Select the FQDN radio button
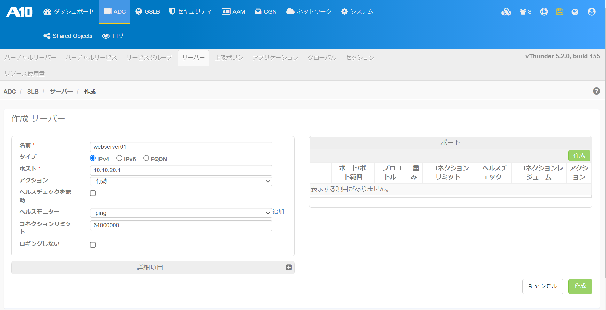This screenshot has width=606, height=310. coord(146,158)
